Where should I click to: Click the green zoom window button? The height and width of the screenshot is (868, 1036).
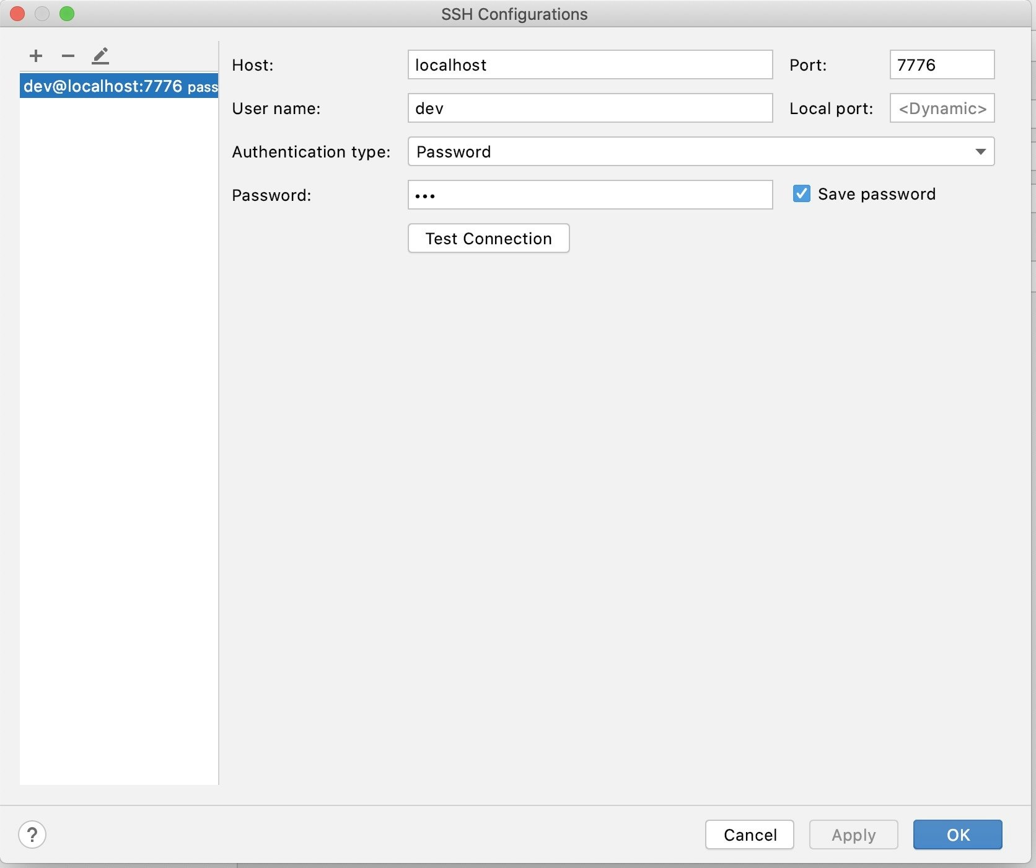tap(67, 14)
